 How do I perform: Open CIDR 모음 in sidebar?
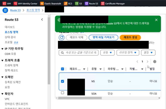pos(10,54)
